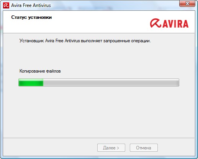This screenshot has height=159, width=198.
Task: Click the empty footer area left of the Далее button
Action: click(x=50, y=148)
